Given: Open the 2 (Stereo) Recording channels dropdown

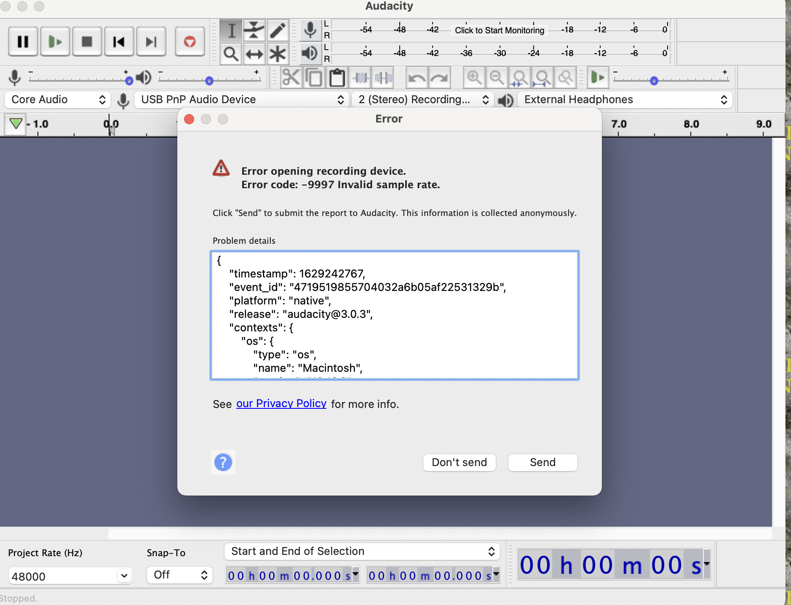Looking at the screenshot, I should click(422, 100).
